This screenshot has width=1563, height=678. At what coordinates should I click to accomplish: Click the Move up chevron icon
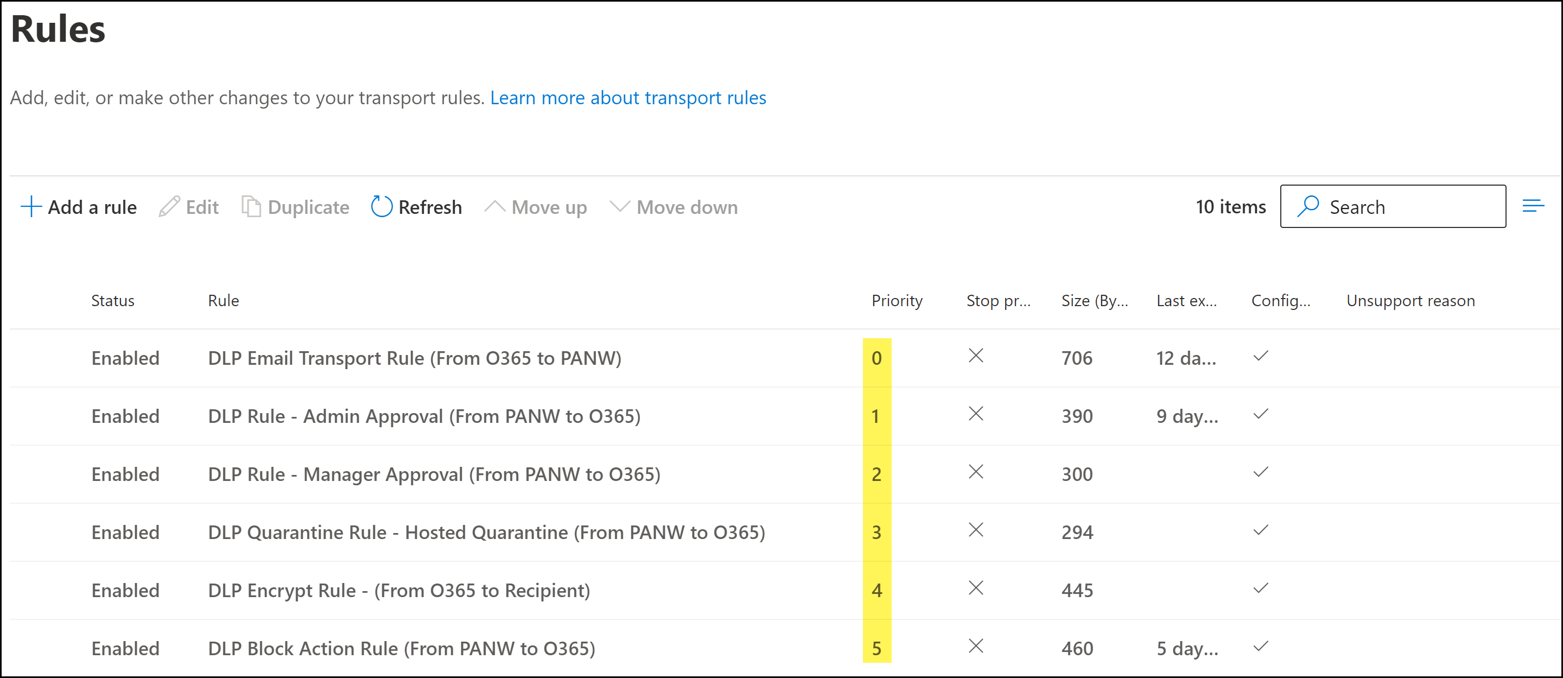[x=495, y=207]
